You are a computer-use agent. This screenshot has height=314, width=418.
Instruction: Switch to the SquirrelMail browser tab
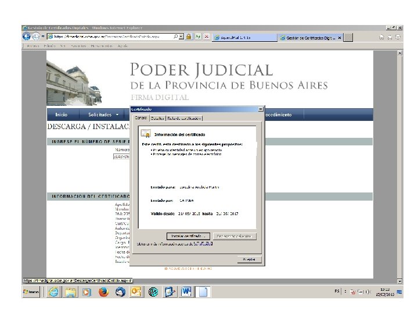[244, 38]
